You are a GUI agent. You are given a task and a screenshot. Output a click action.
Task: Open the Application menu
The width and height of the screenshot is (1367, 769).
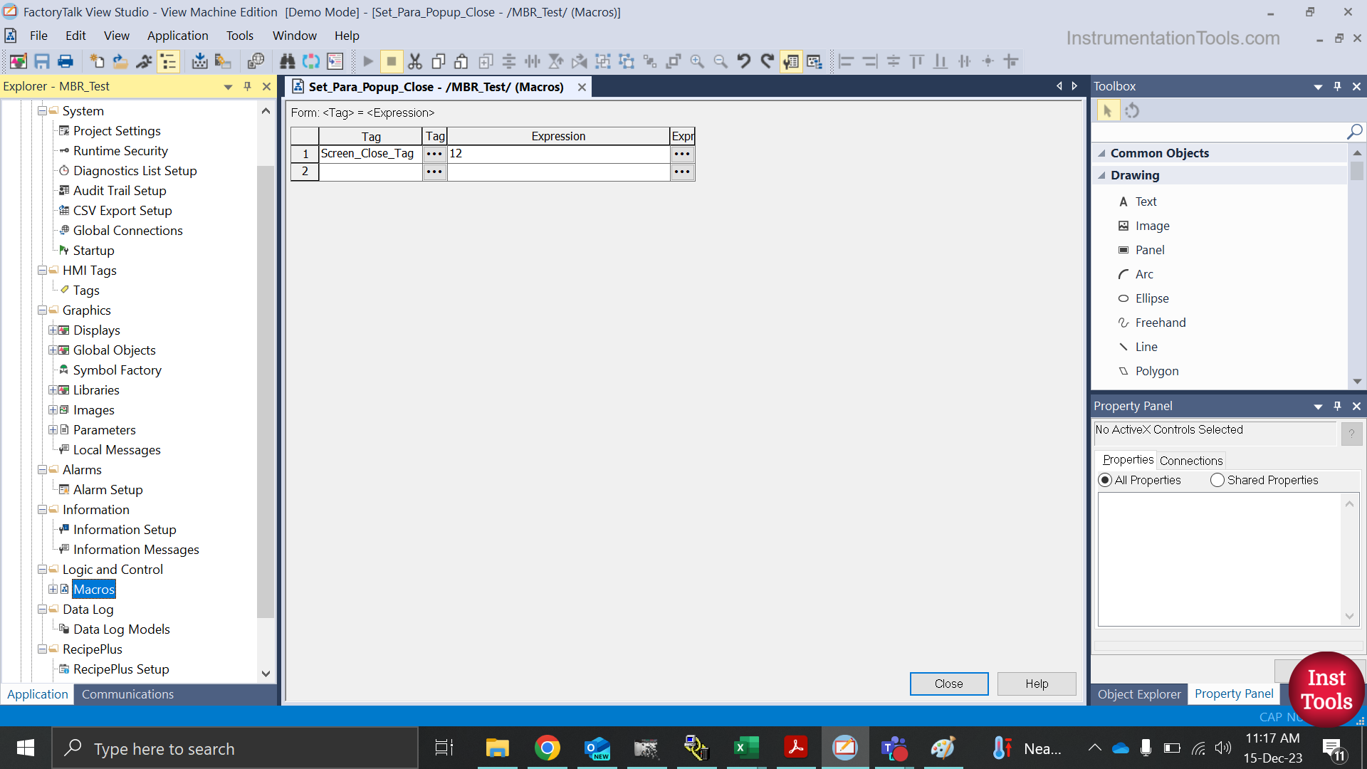[177, 35]
